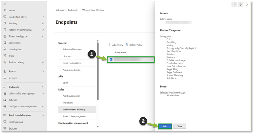Go to next policy with down arrow

pyautogui.click(x=241, y=5)
